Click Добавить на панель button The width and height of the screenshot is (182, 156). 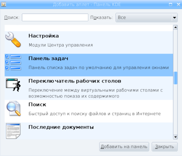coord(124,147)
